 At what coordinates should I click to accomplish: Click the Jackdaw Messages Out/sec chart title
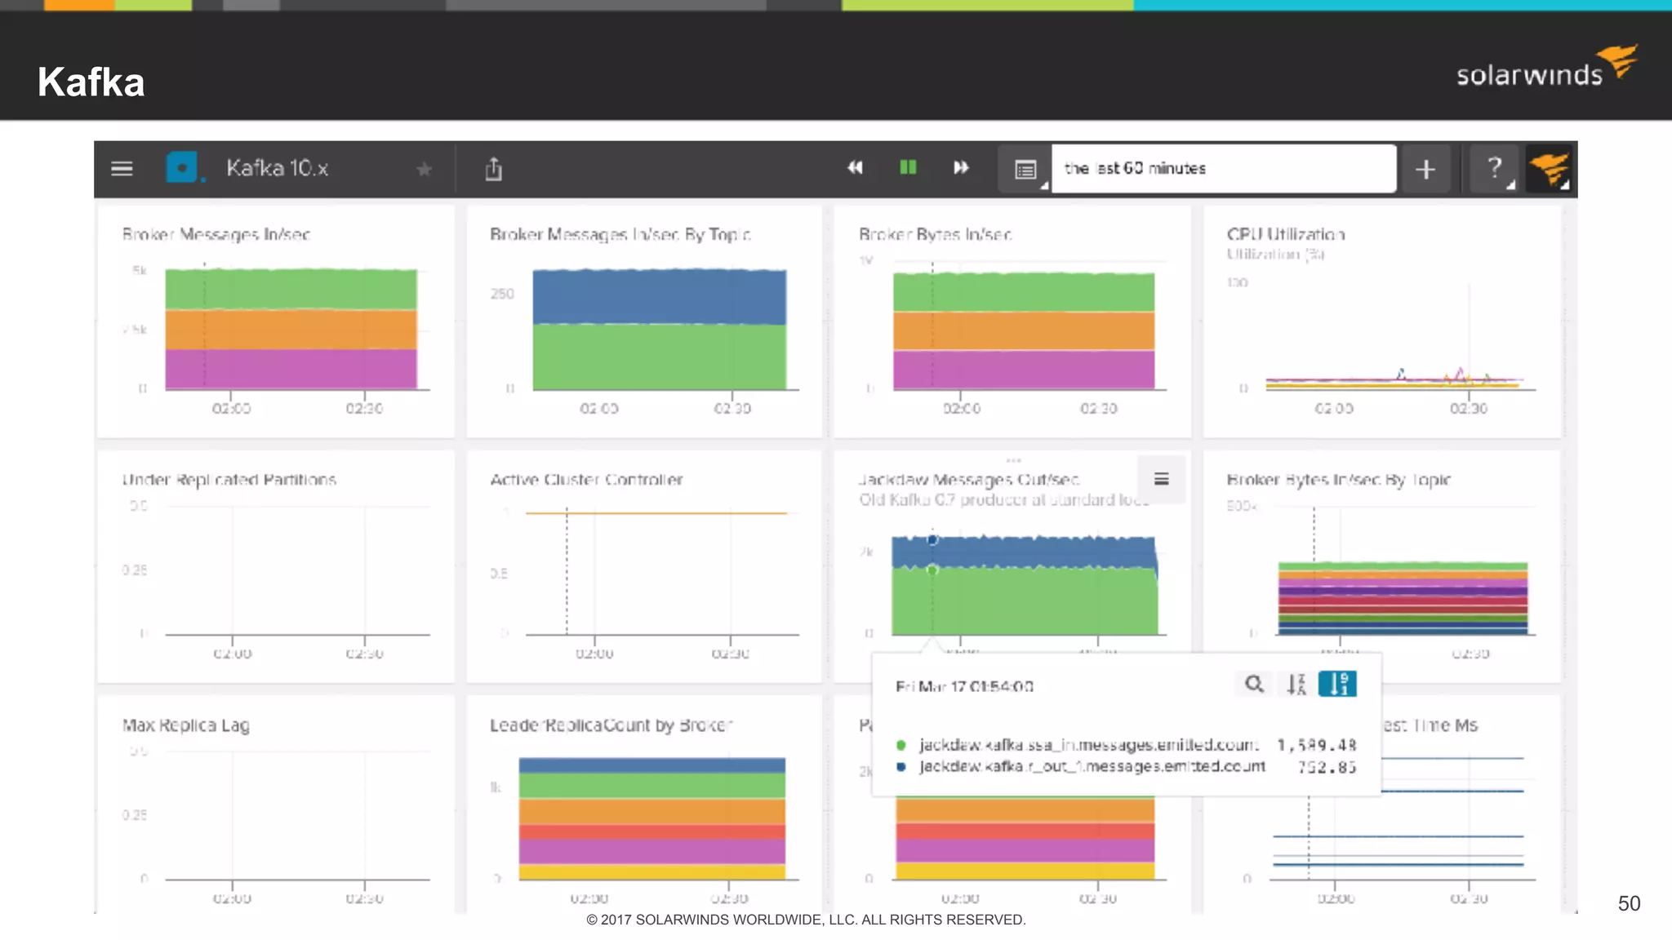tap(968, 480)
